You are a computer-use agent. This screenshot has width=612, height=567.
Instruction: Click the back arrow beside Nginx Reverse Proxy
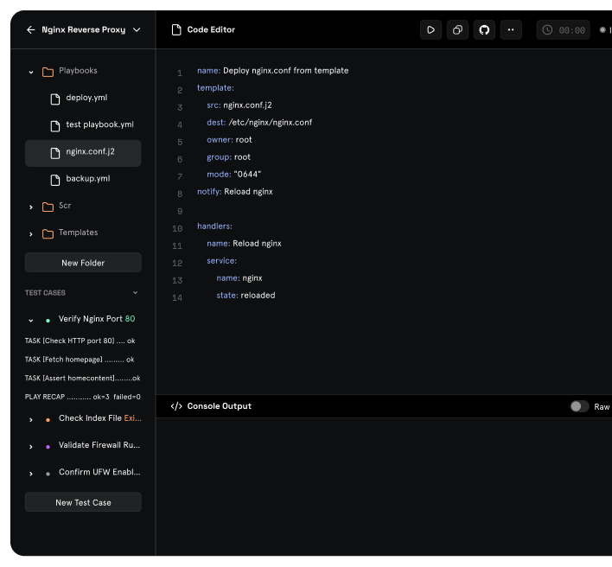(31, 29)
